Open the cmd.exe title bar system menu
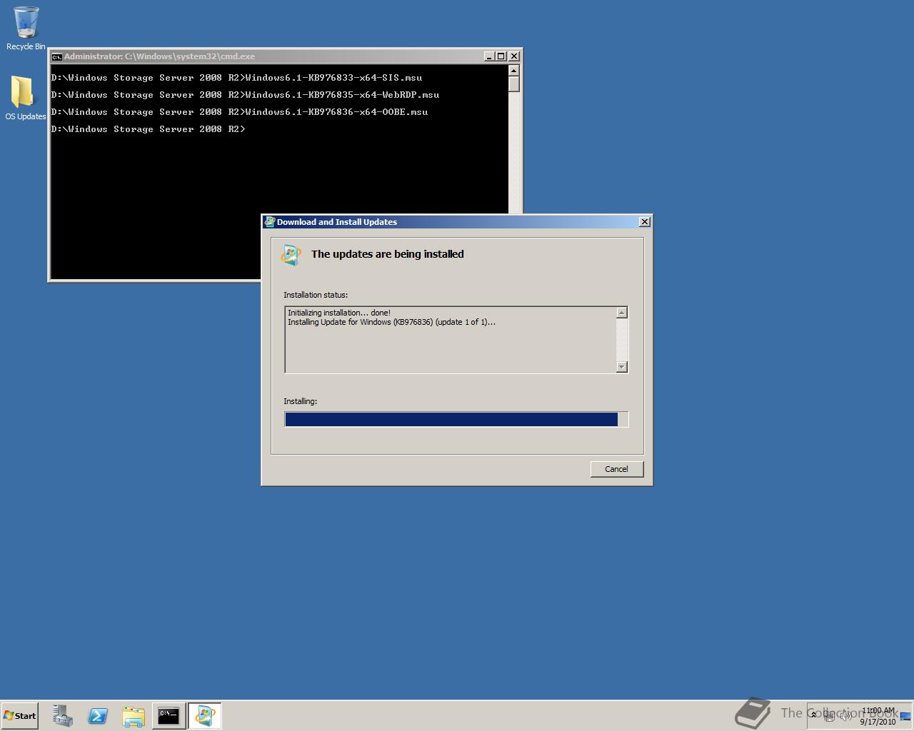Screen dimensions: 914x731 point(56,56)
